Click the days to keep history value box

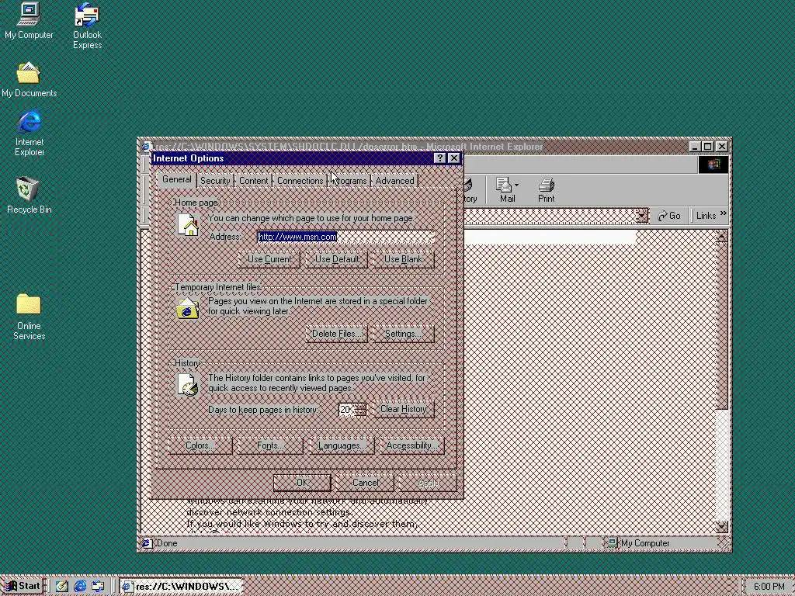(x=347, y=410)
